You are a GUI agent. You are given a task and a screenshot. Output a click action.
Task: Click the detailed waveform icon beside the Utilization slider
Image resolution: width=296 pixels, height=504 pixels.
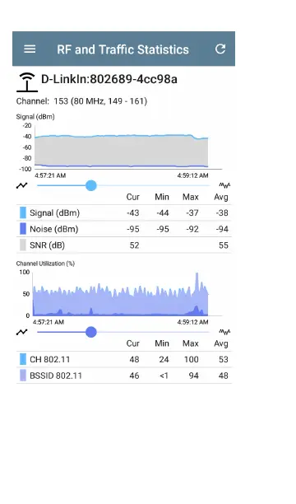pos(224,332)
